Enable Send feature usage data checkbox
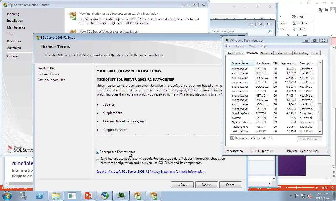This screenshot has height=201, width=336. click(98, 161)
